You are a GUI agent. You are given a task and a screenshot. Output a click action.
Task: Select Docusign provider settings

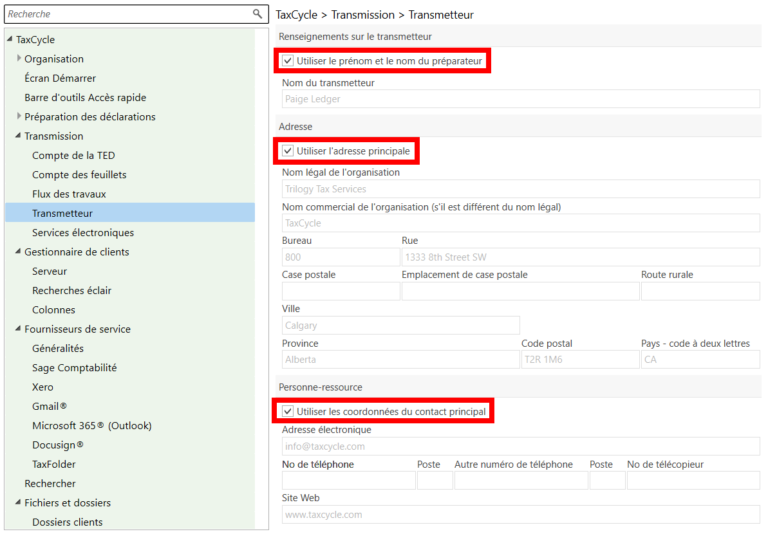click(x=58, y=445)
